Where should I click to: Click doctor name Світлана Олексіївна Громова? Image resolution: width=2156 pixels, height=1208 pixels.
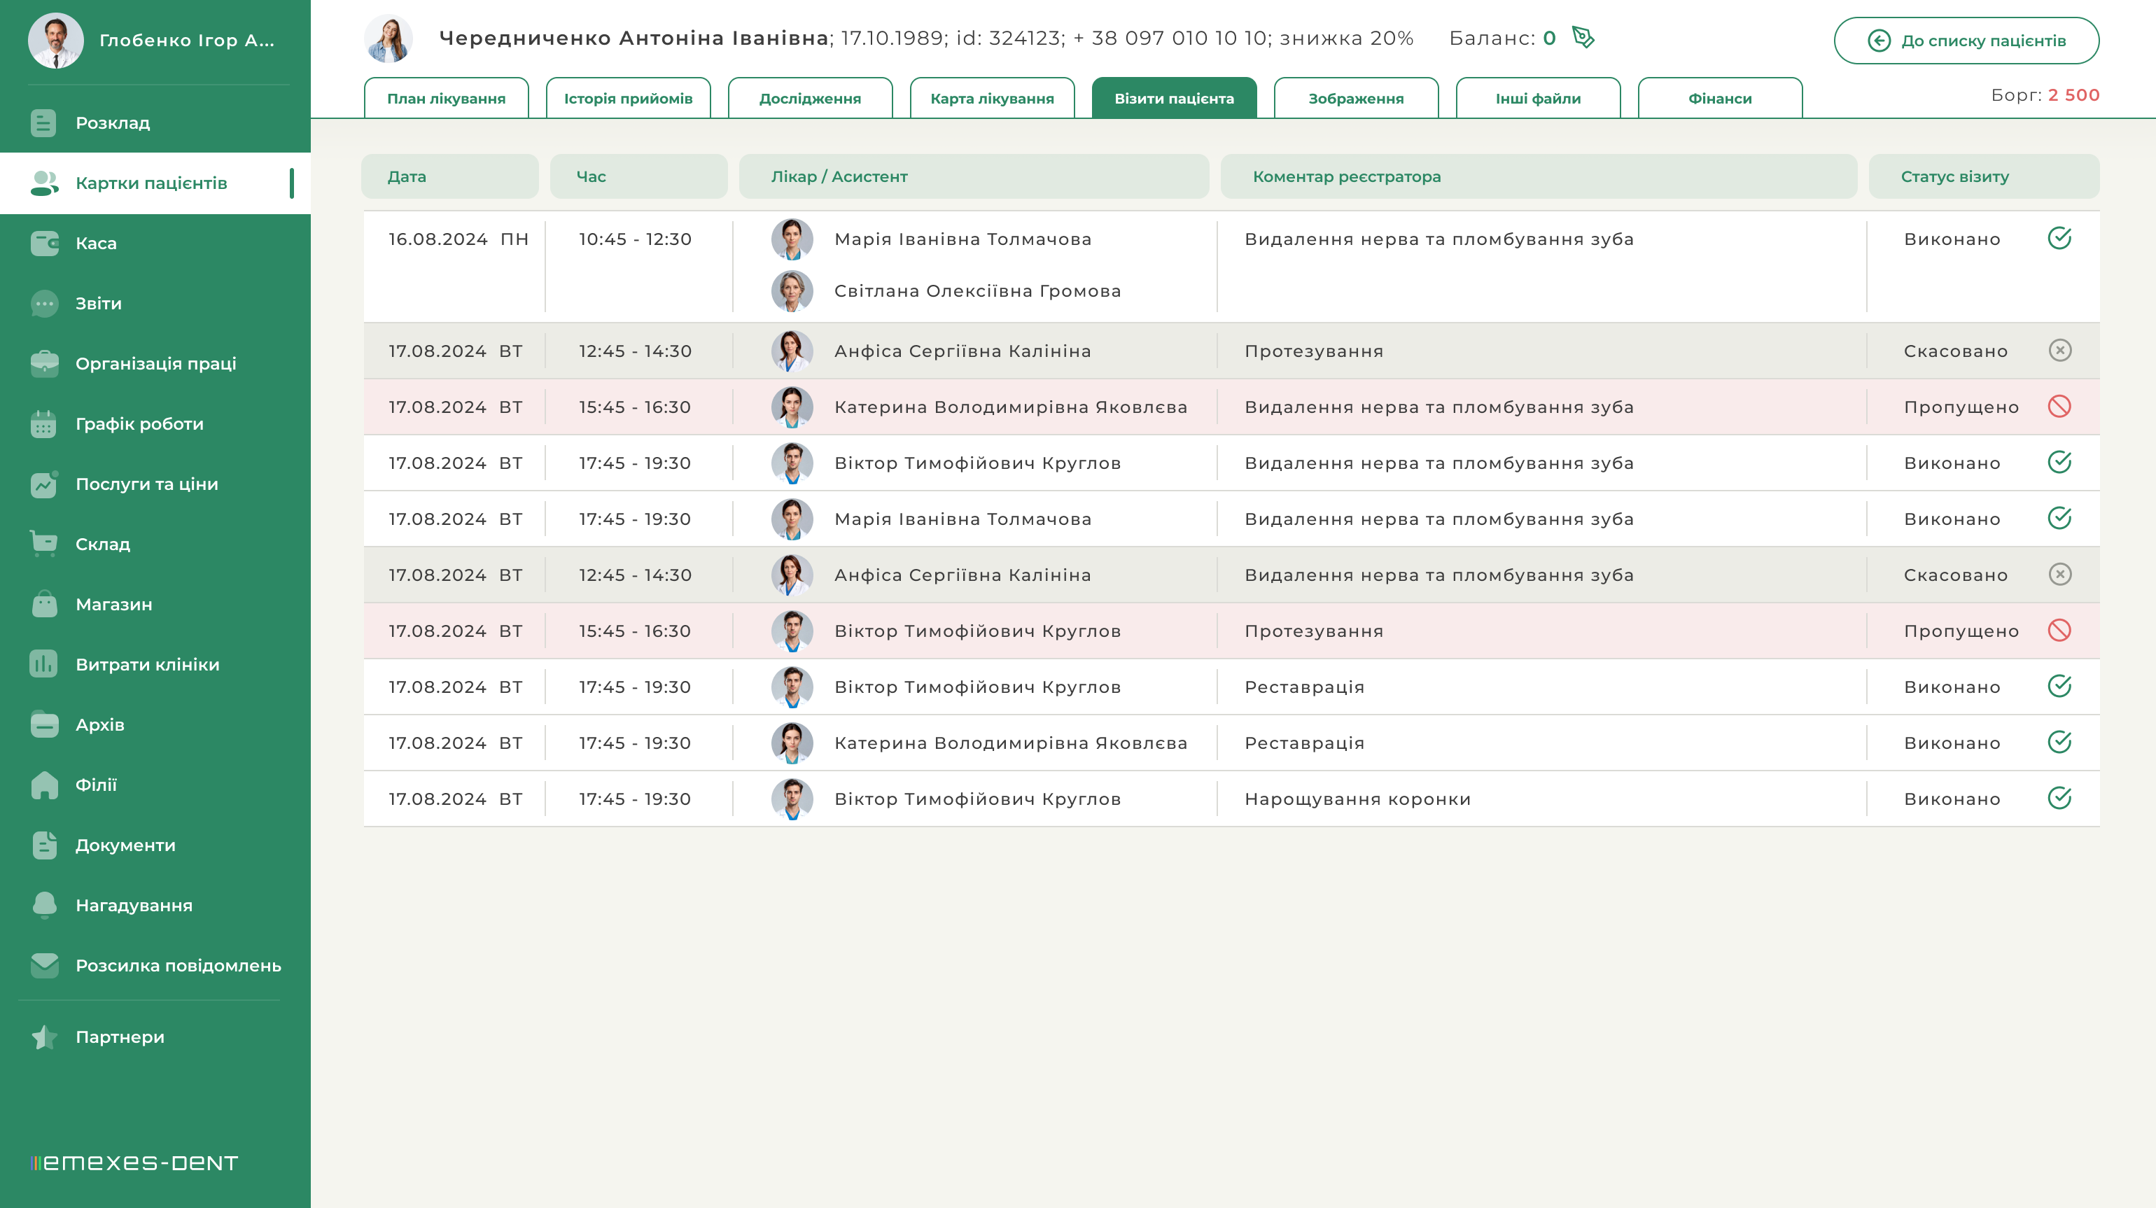click(976, 291)
